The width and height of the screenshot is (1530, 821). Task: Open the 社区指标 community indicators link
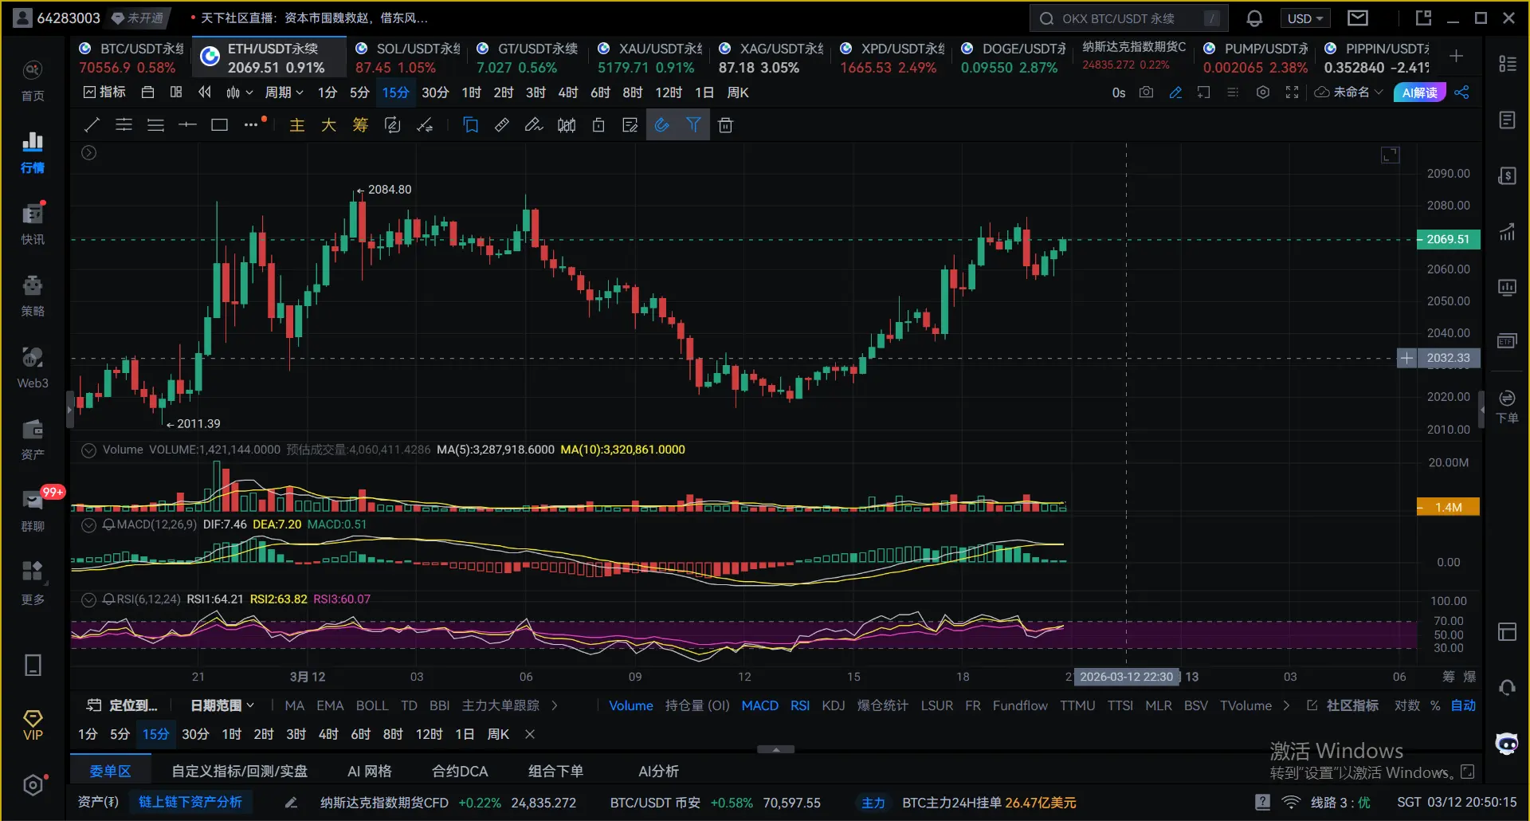pyautogui.click(x=1344, y=705)
